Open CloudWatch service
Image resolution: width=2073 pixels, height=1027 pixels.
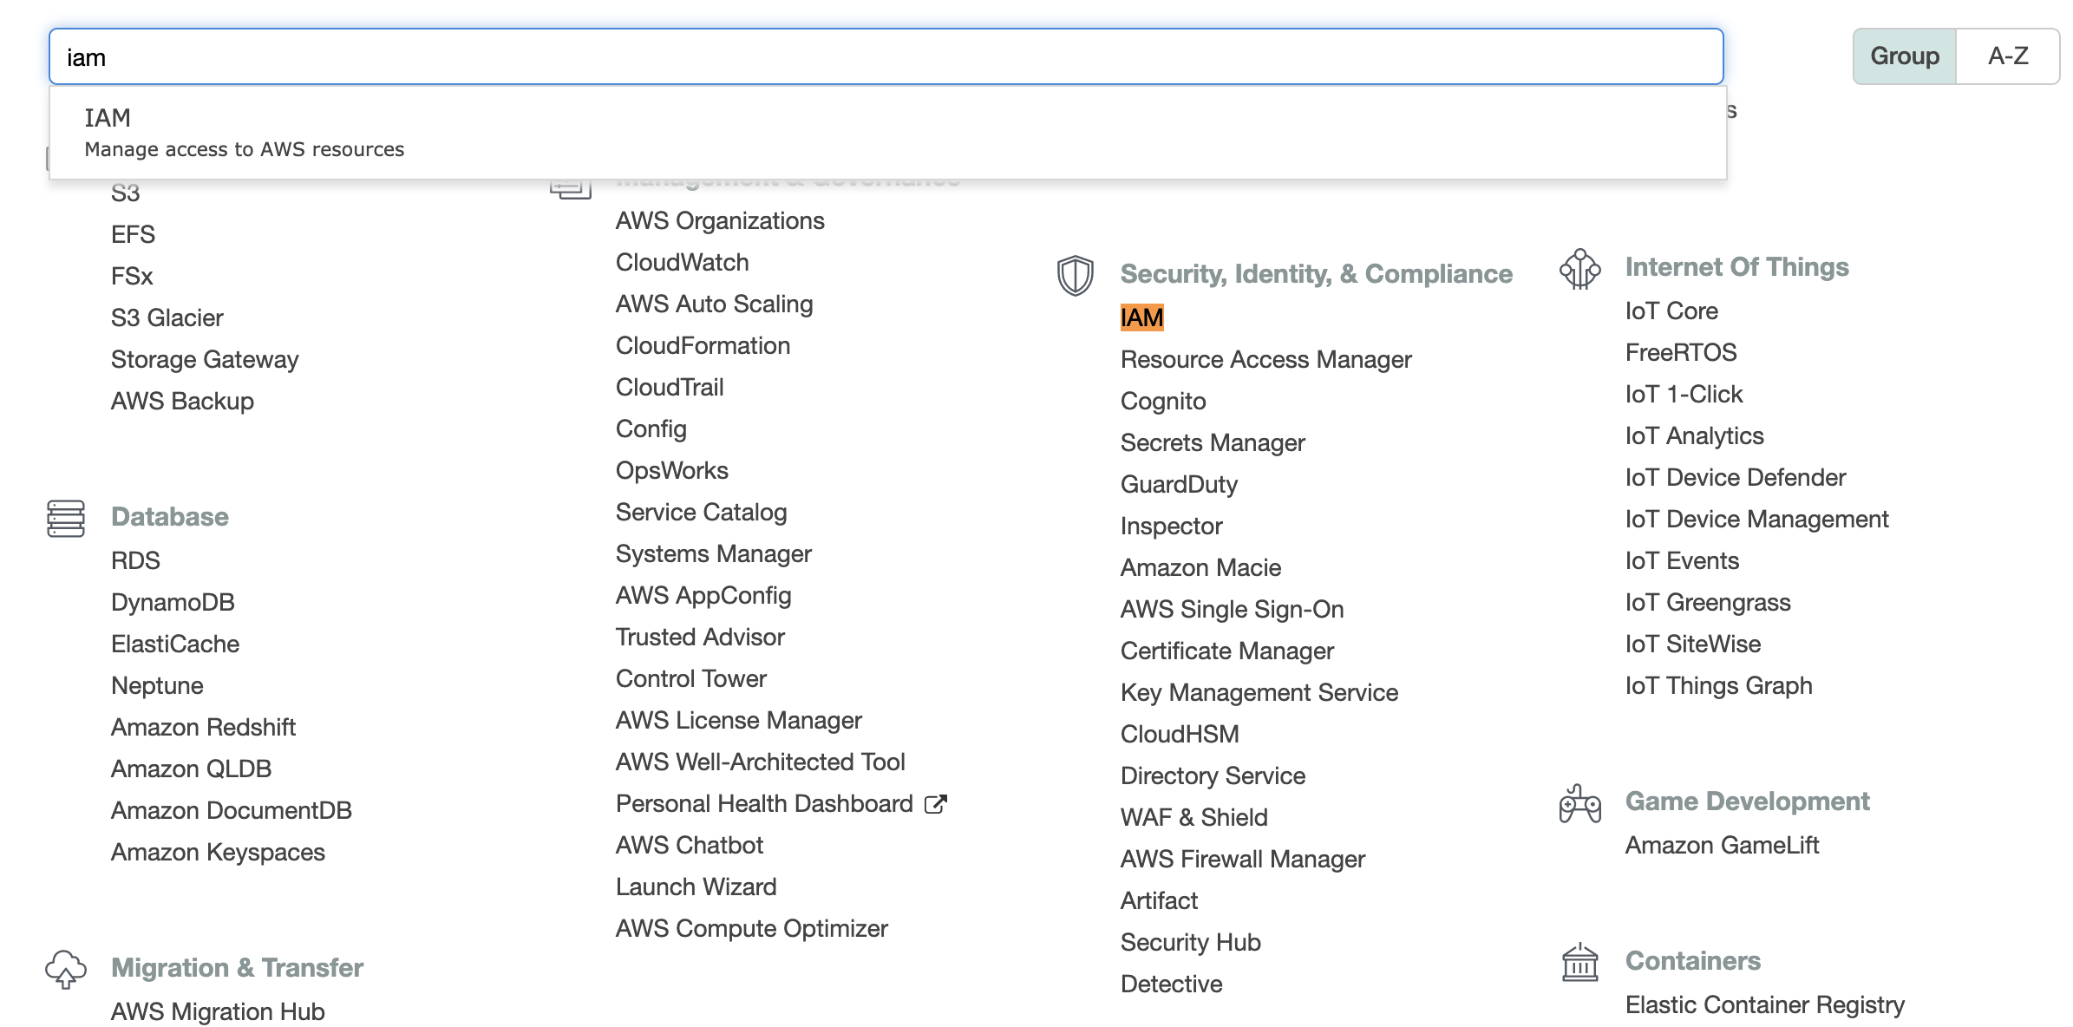(682, 262)
